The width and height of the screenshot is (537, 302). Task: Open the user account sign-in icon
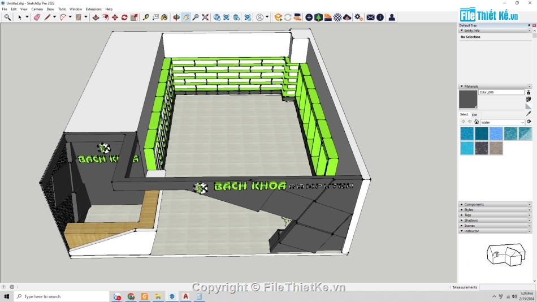(260, 17)
